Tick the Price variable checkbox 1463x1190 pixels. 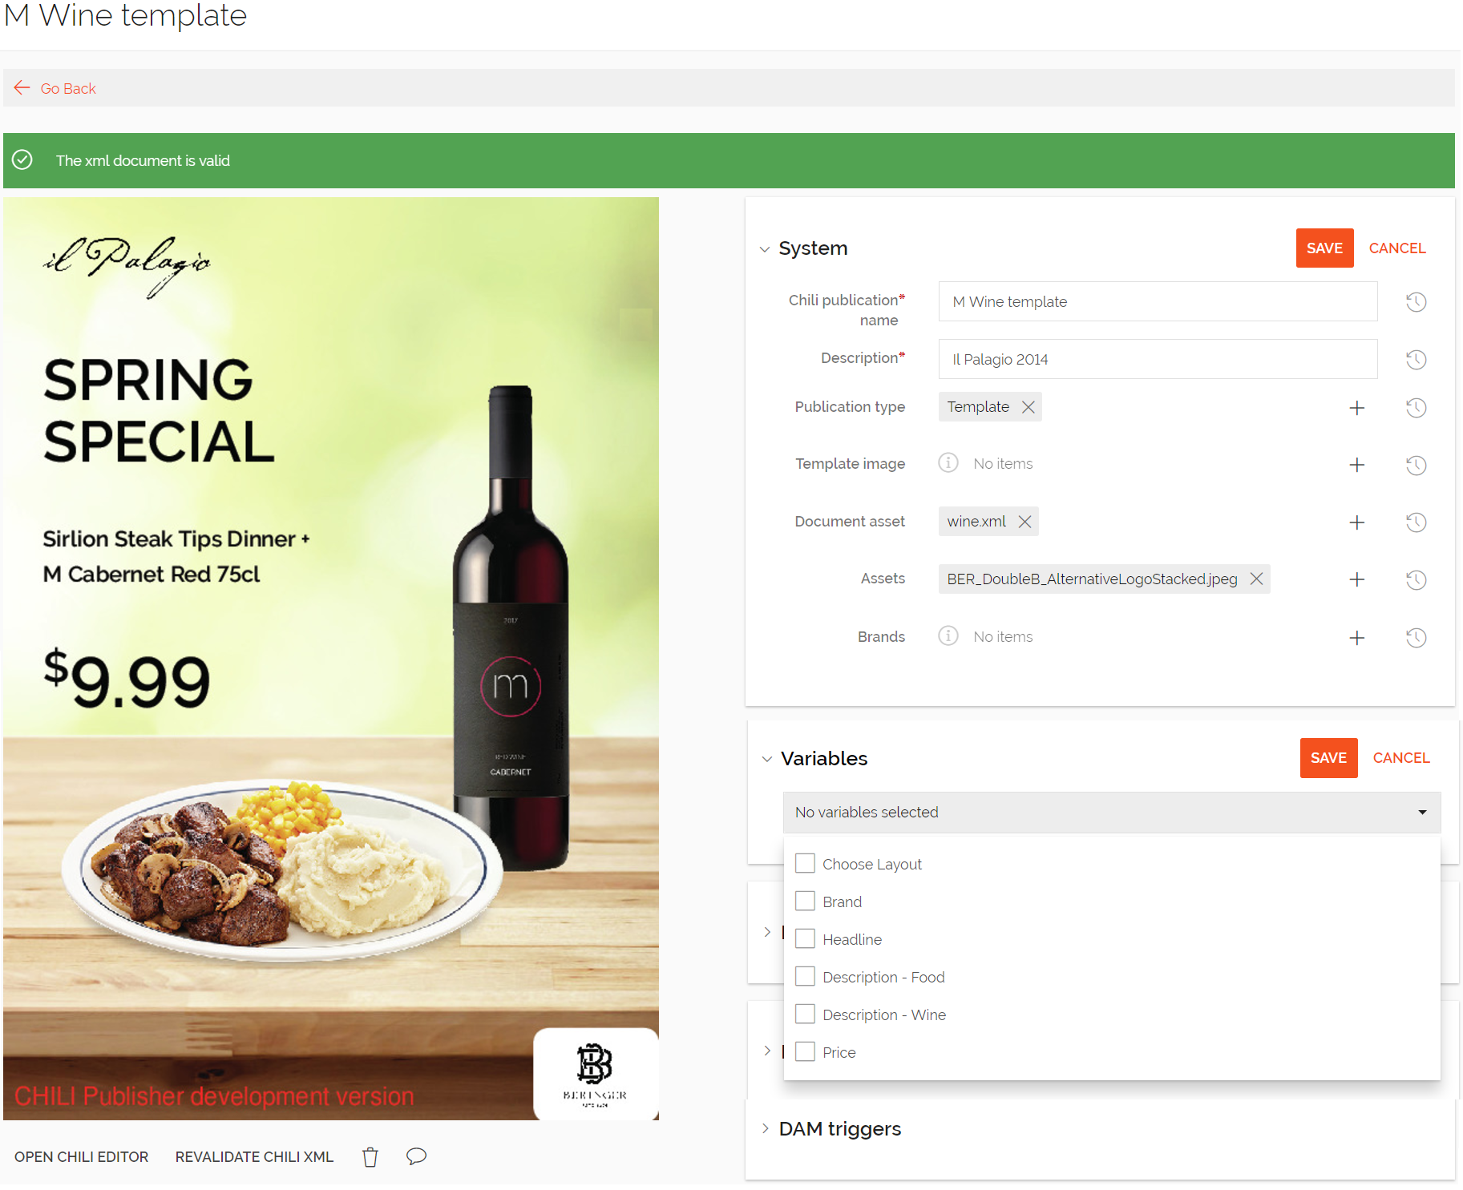click(x=805, y=1052)
